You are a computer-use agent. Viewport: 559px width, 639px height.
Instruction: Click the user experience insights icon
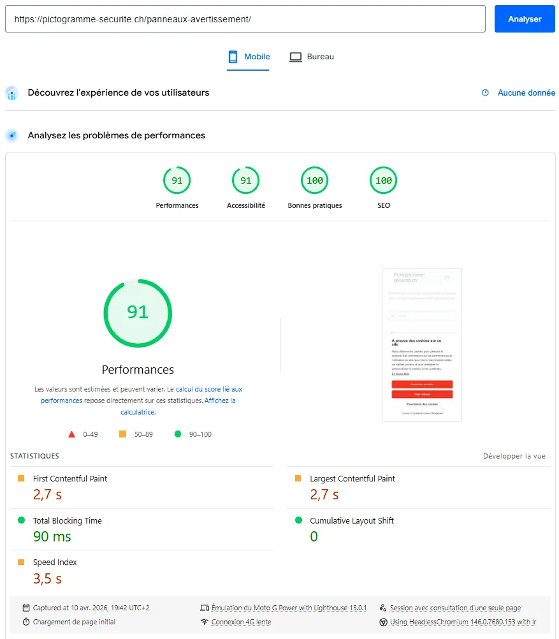coord(11,93)
